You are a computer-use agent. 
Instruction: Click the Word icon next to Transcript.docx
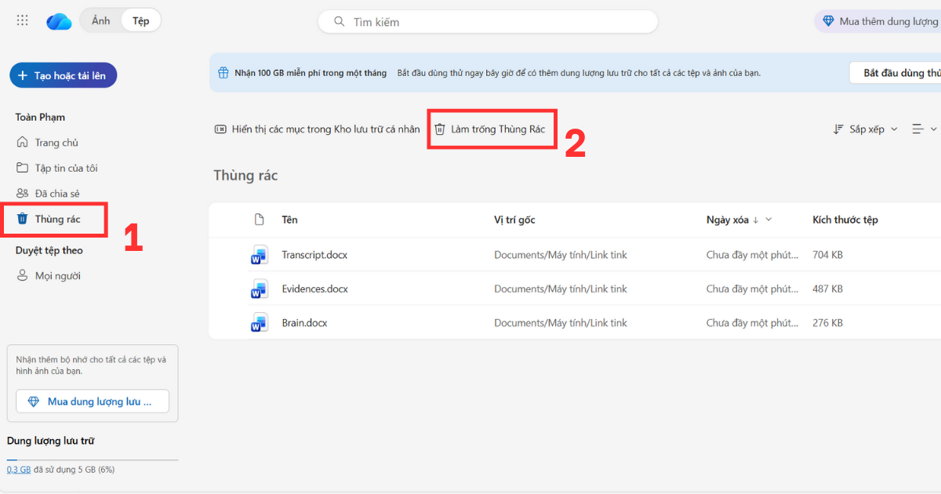pos(260,255)
